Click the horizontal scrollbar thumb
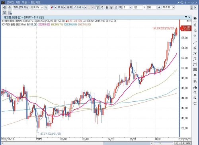Viewport: 199px width, 145px height. pyautogui.click(x=127, y=143)
